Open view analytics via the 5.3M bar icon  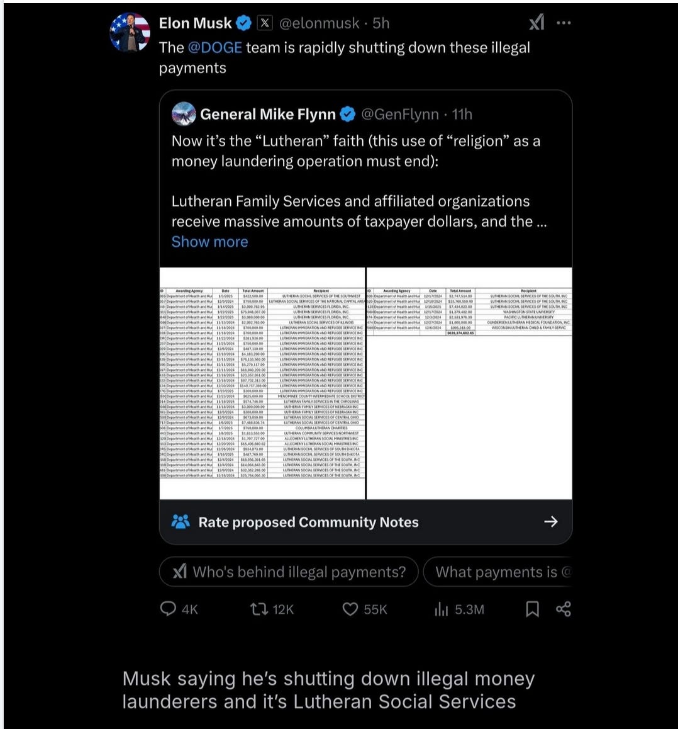(x=442, y=609)
